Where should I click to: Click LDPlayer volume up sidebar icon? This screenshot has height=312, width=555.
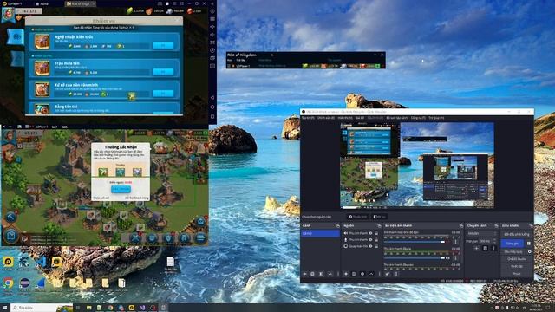212,27
